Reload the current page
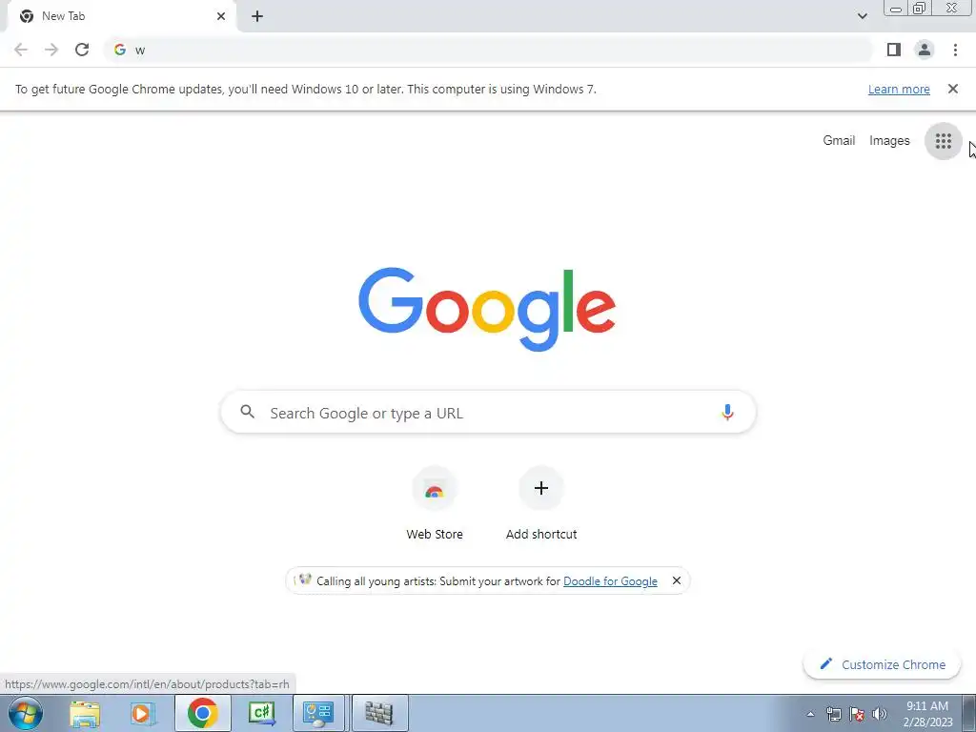The height and width of the screenshot is (732, 976). (x=82, y=50)
